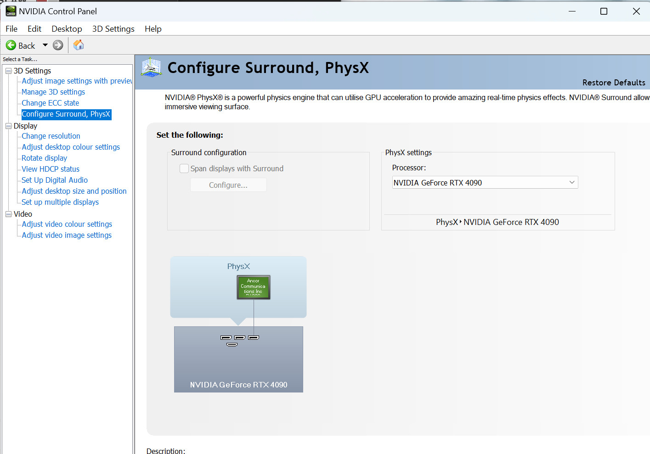Image resolution: width=650 pixels, height=454 pixels.
Task: Open the Help menu
Action: click(153, 29)
